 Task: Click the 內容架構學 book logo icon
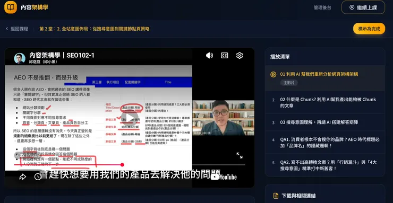11,7
